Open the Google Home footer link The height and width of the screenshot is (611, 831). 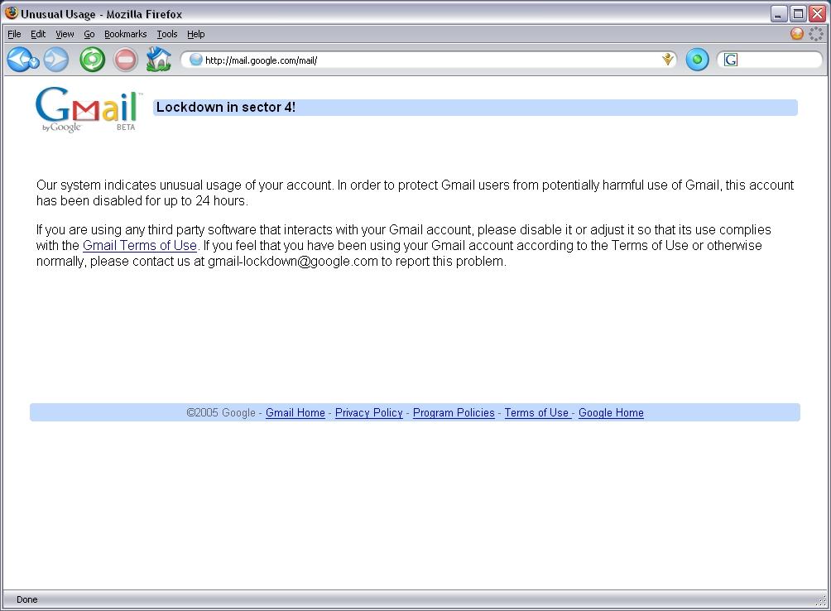[x=611, y=413]
